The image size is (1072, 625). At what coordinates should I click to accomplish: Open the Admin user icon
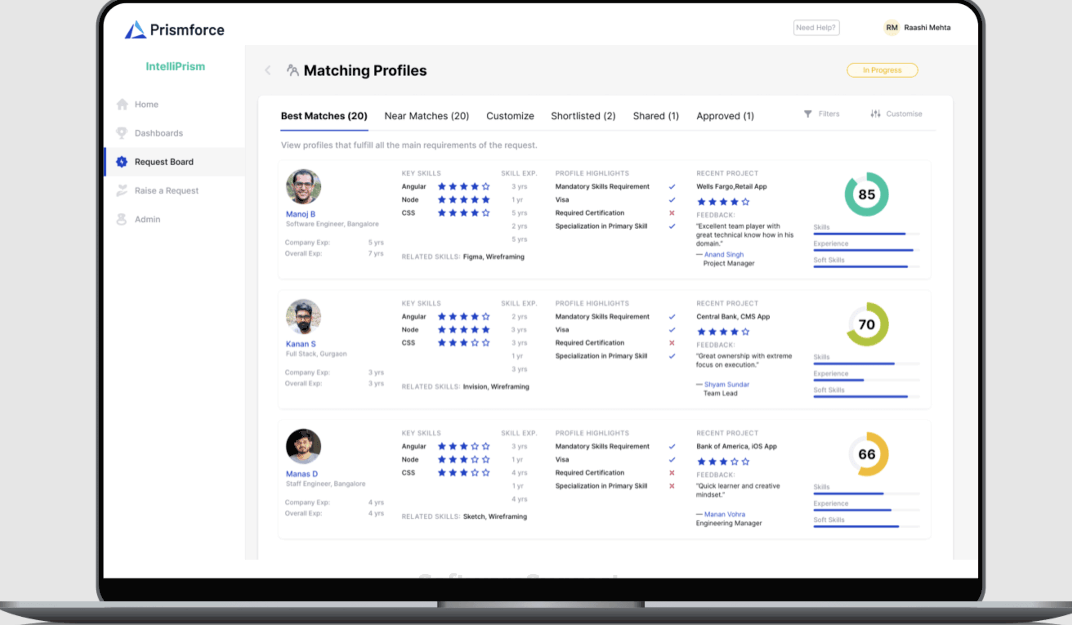(122, 219)
